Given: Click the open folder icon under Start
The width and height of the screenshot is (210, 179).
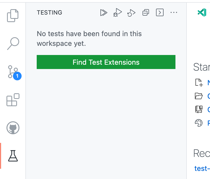Looking at the screenshot, I should tap(199, 96).
